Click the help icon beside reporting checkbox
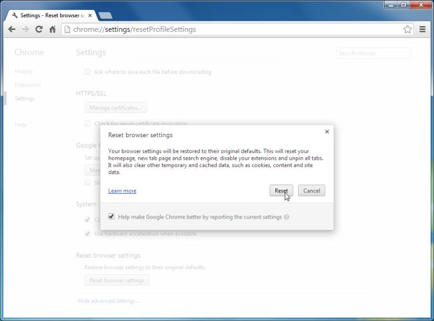This screenshot has width=434, height=321. (287, 217)
